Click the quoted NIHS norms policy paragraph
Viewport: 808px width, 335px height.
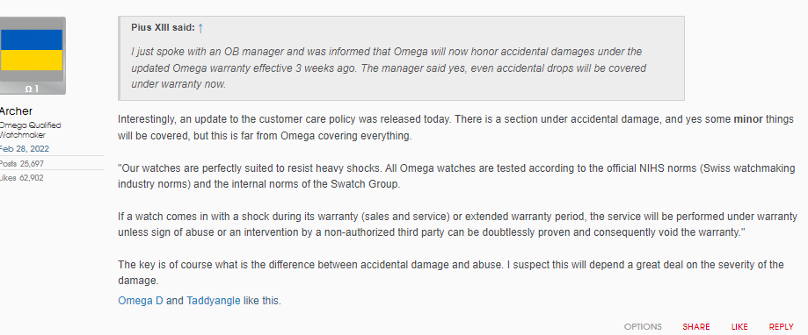pyautogui.click(x=456, y=176)
